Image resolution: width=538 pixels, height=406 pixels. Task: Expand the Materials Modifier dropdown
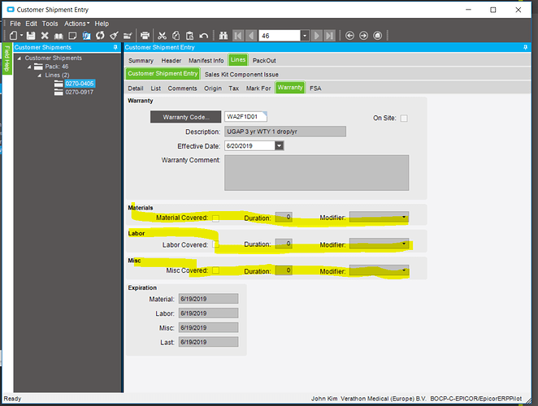[404, 218]
